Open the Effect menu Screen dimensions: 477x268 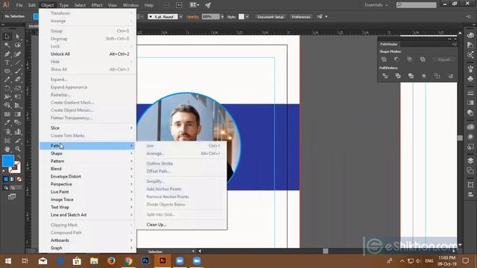coord(97,5)
